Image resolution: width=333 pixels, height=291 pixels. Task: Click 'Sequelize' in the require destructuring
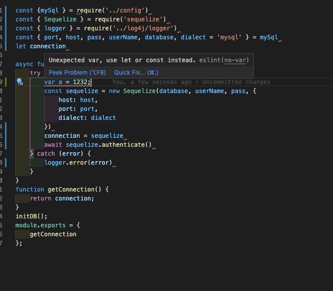(x=60, y=19)
